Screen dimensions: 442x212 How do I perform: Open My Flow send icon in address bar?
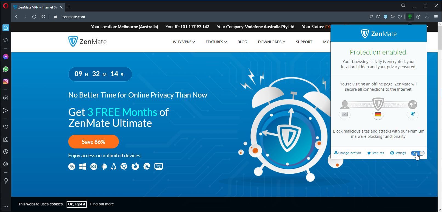click(393, 17)
